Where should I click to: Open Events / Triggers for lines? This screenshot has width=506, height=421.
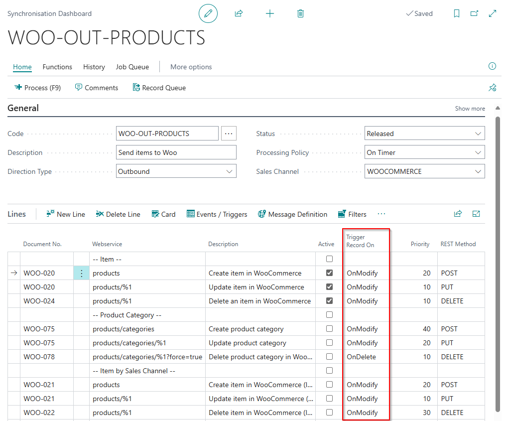click(x=217, y=214)
